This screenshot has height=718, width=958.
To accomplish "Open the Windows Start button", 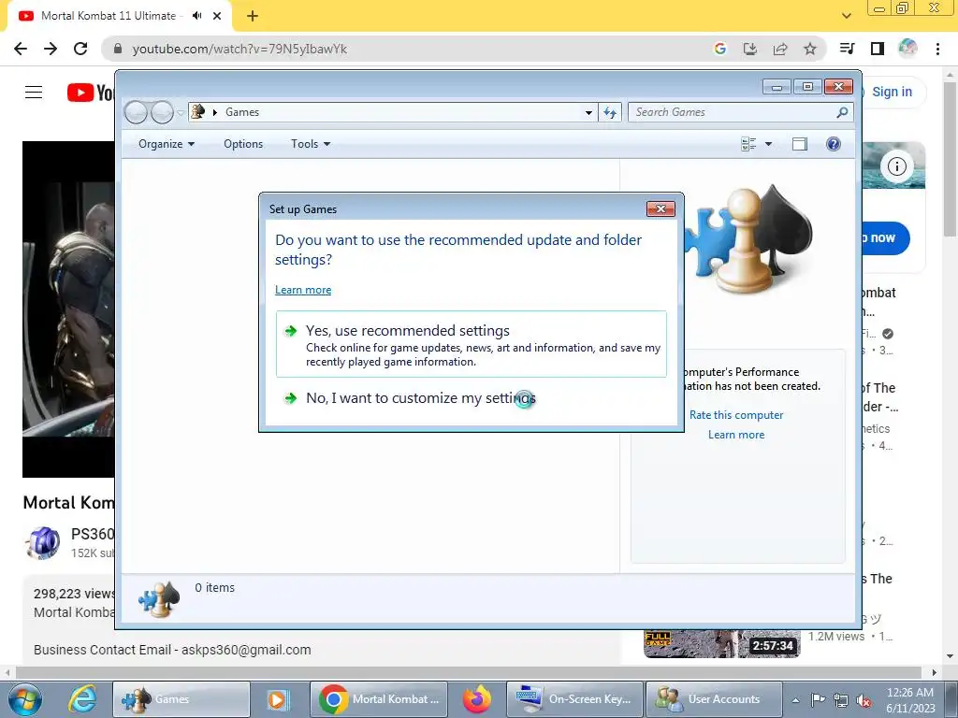I will pos(25,699).
